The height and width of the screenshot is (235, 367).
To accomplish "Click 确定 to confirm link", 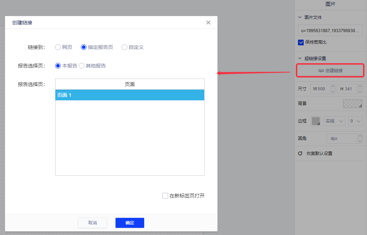I will (x=129, y=223).
